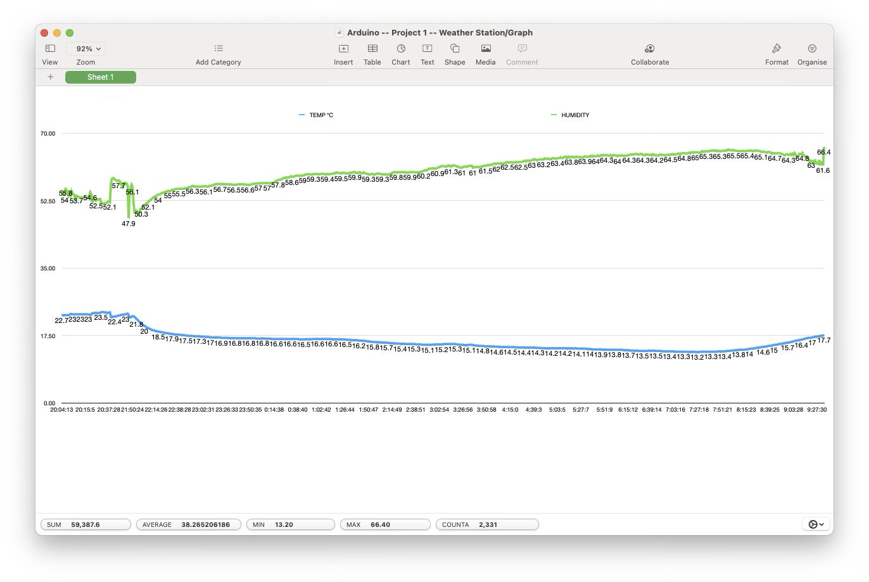869x582 pixels.
Task: Open the Media browser
Action: (x=486, y=49)
